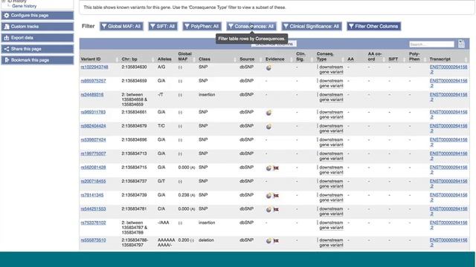Sort table by Source column header
The image size is (476, 267).
pyautogui.click(x=247, y=59)
